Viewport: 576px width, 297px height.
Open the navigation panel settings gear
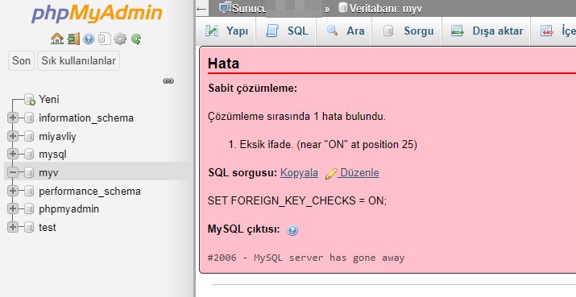pyautogui.click(x=120, y=39)
